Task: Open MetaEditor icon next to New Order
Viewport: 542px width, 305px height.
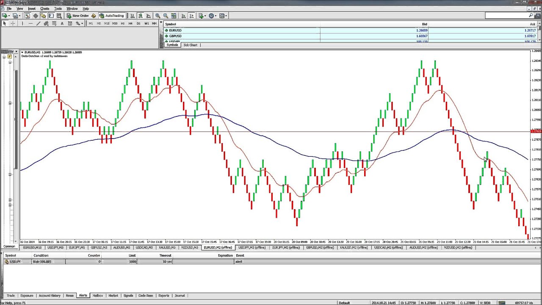Action: pos(94,16)
